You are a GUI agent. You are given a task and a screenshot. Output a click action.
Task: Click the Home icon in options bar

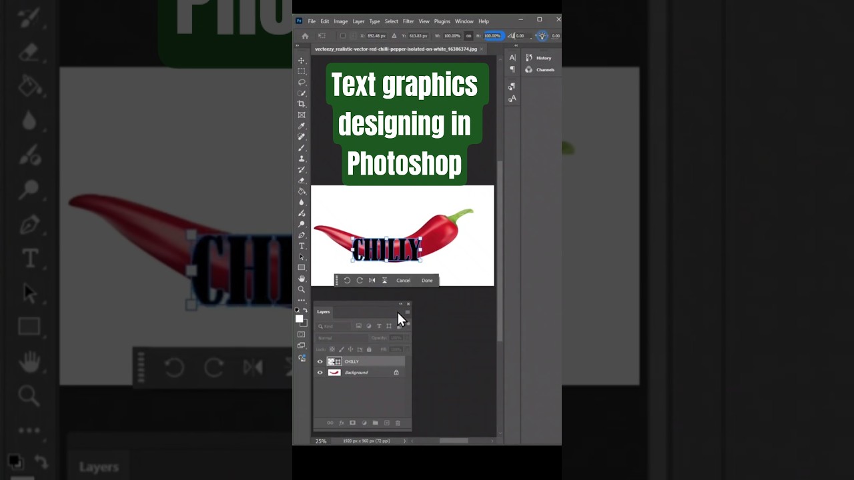pyautogui.click(x=305, y=36)
